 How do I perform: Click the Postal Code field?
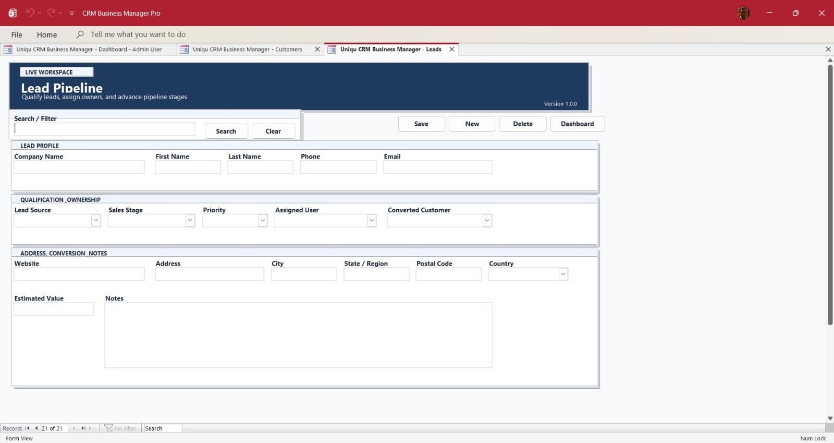pos(449,274)
